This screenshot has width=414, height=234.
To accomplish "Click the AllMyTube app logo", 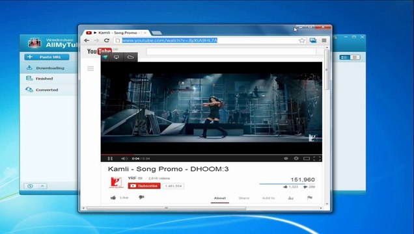I will point(35,43).
